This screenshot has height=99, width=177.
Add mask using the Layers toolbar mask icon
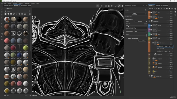159,9
